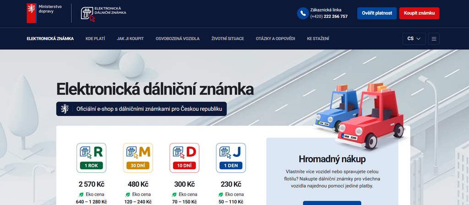Click the lion emblem in the official e-shop banner
The height and width of the screenshot is (205, 469).
click(x=65, y=109)
